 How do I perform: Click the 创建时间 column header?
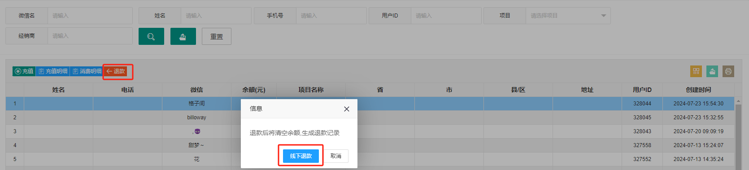(698, 90)
